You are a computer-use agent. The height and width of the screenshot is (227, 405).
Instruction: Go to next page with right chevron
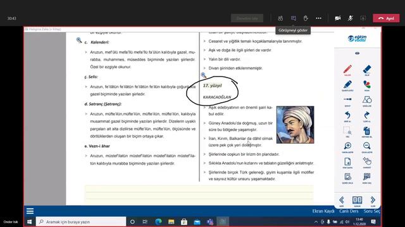373,201
